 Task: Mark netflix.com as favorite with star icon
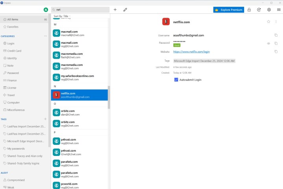point(268,22)
